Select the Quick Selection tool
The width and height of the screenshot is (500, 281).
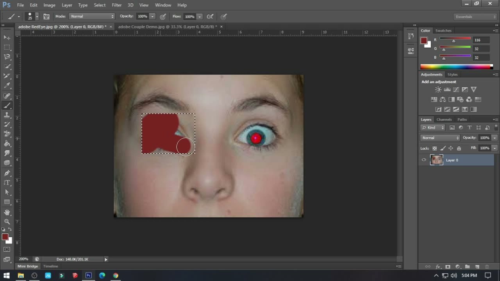tap(7, 67)
